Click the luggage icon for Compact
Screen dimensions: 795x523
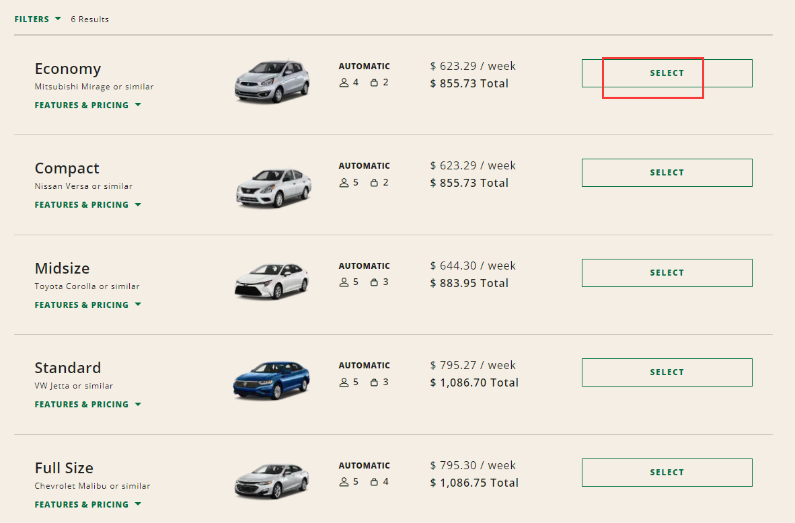(374, 183)
